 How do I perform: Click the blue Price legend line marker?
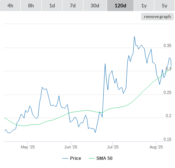click(x=65, y=158)
